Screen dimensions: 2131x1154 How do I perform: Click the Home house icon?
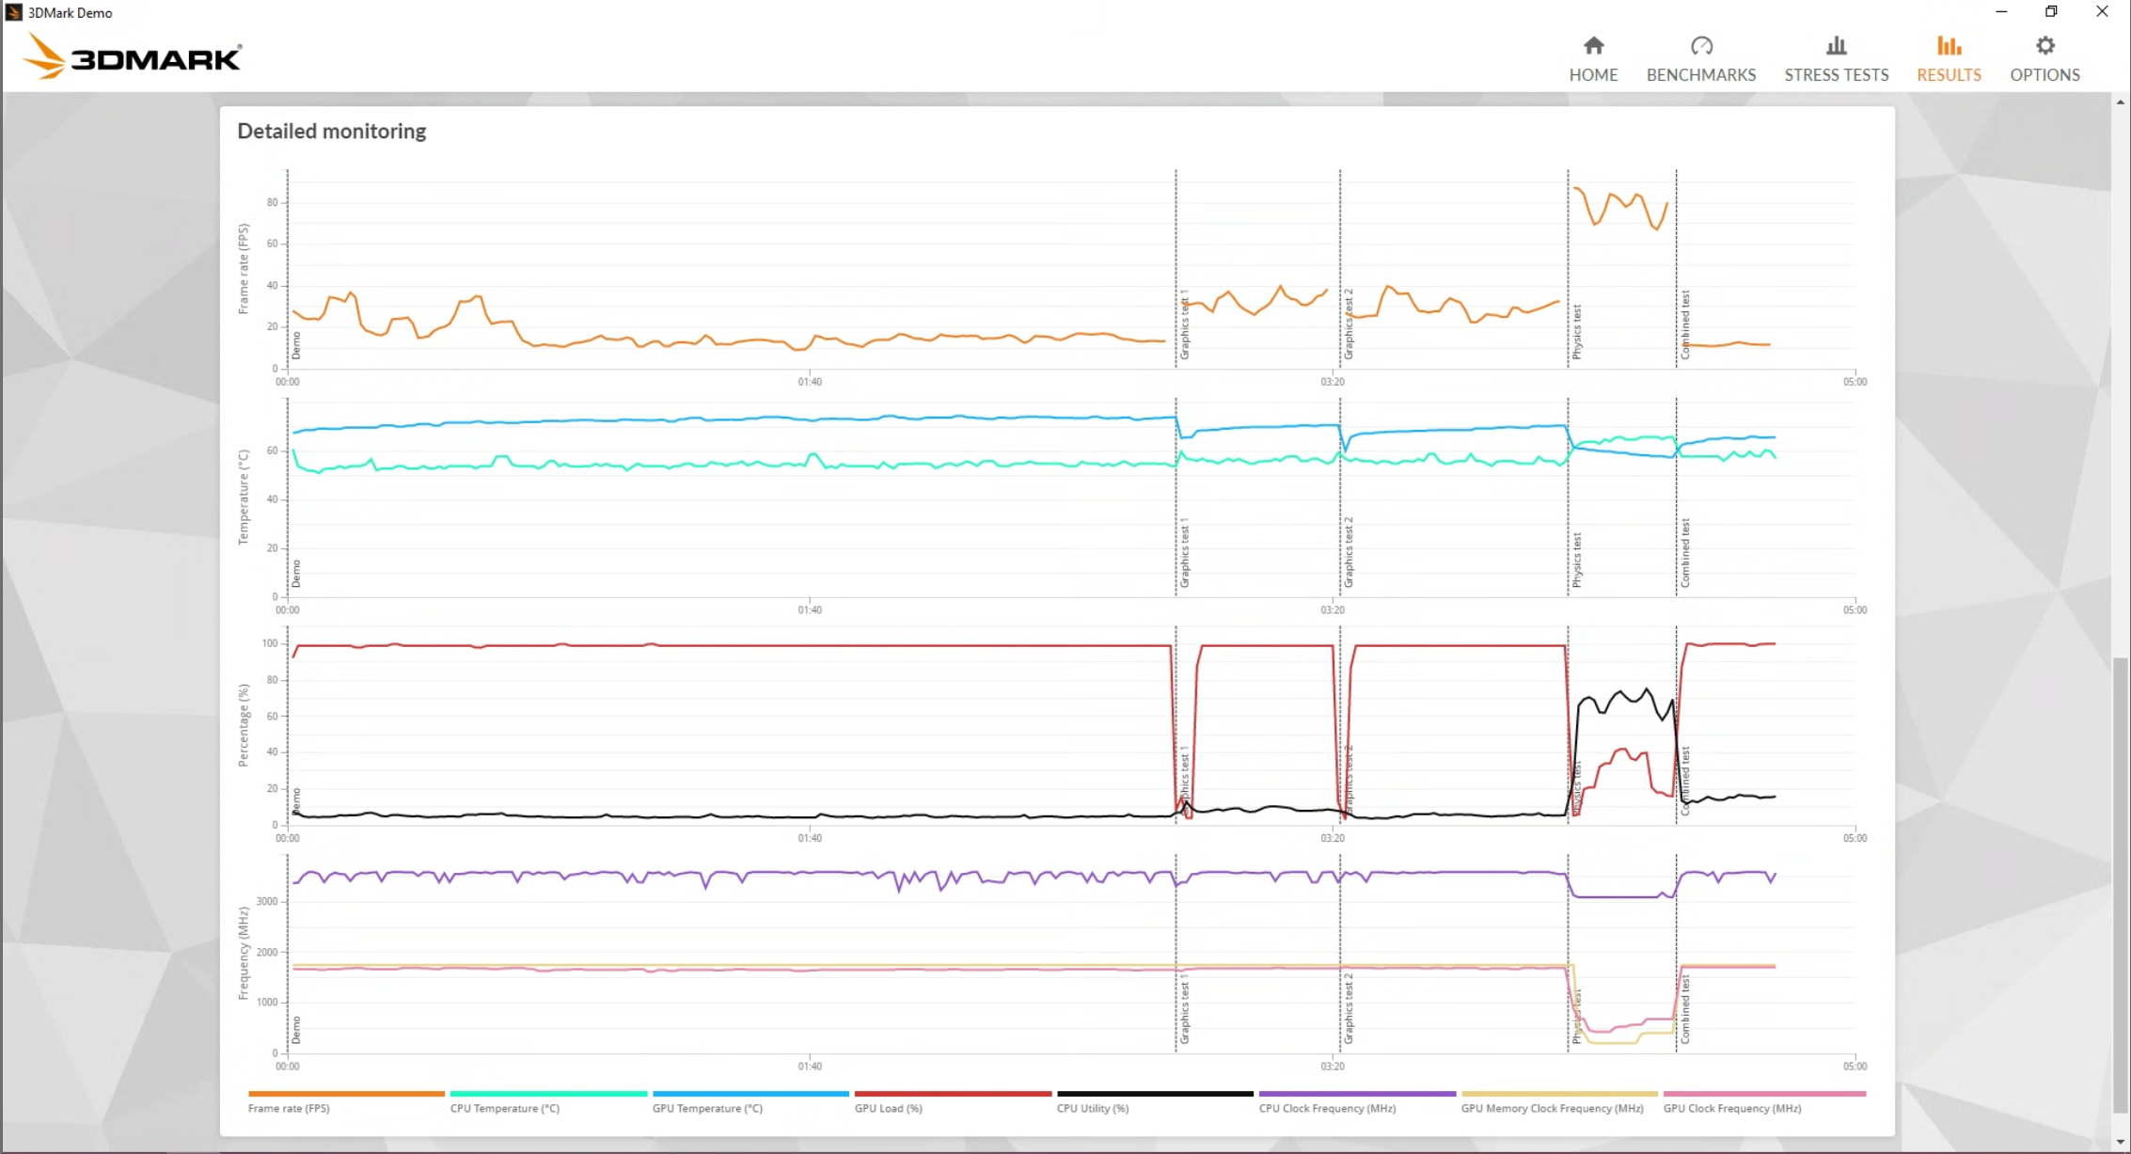[x=1593, y=45]
